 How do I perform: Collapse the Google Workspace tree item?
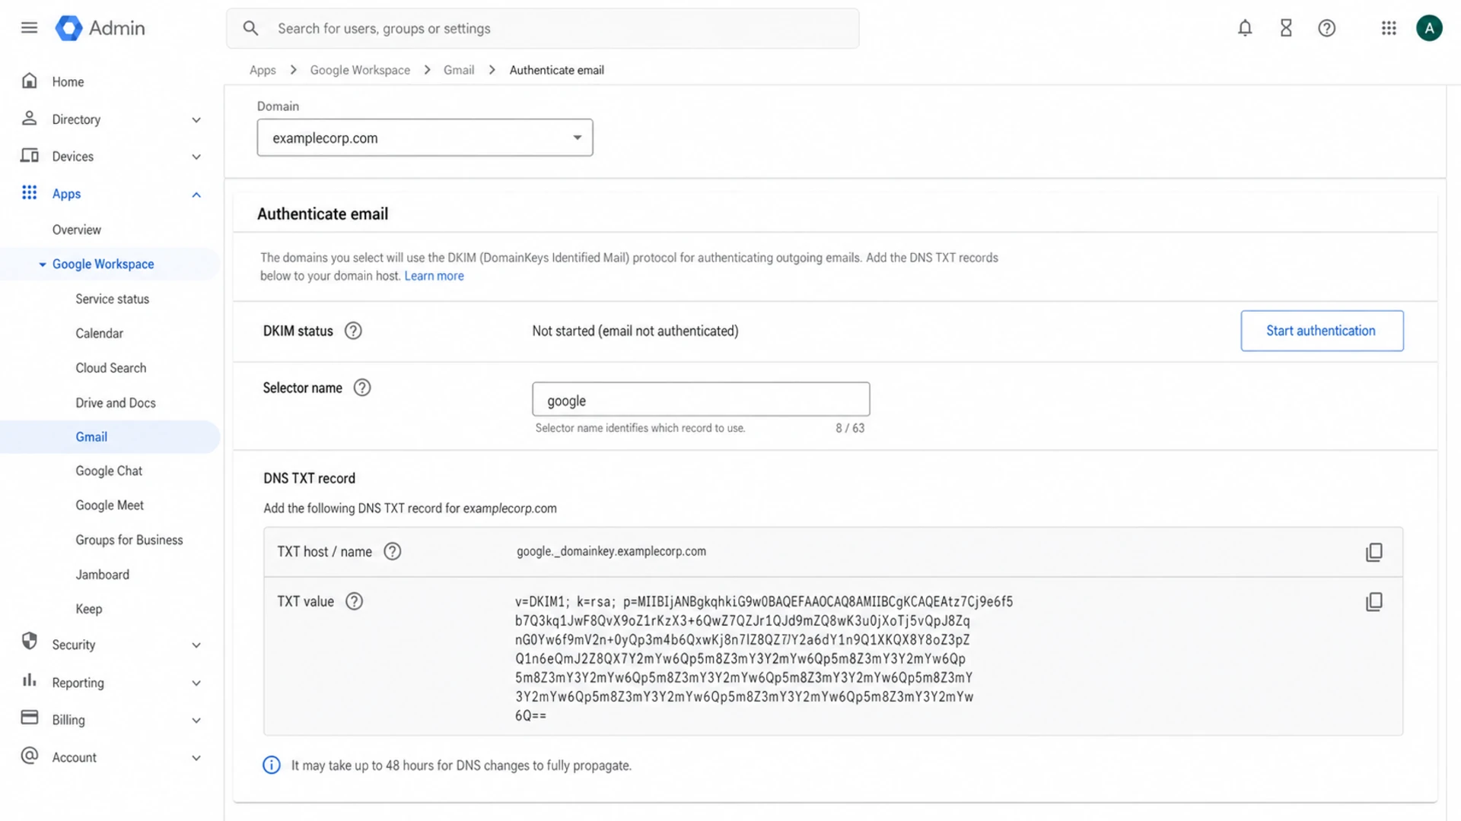coord(43,265)
